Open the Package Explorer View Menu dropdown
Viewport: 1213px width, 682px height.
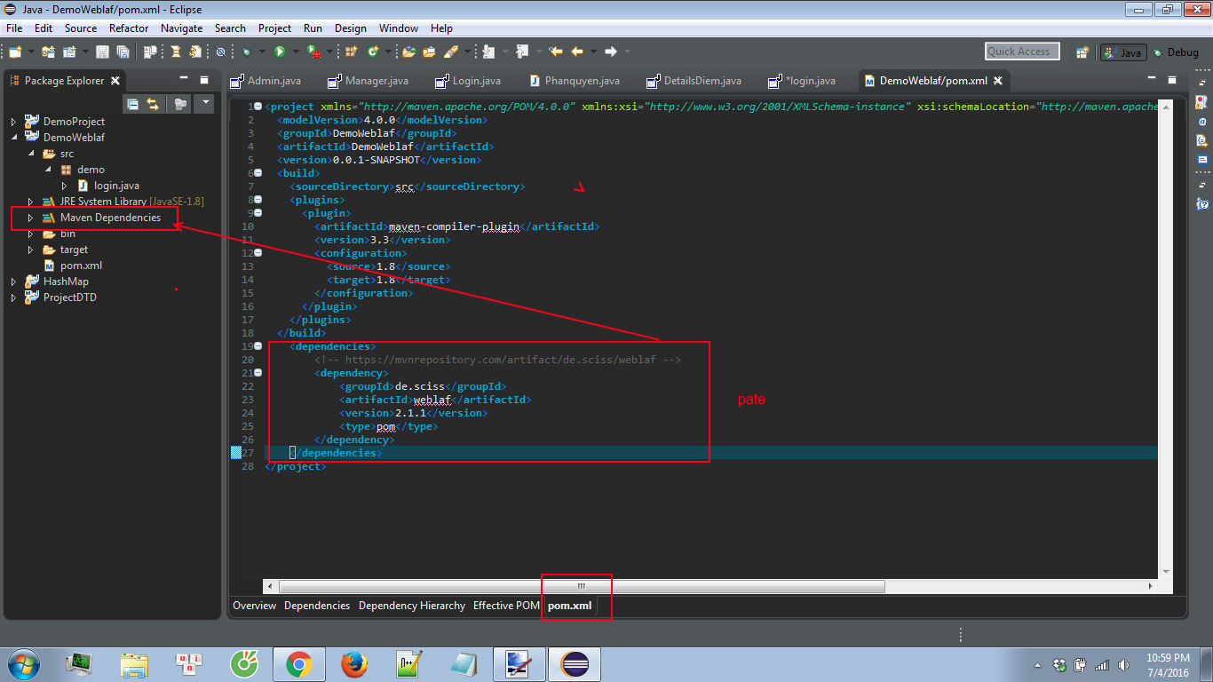(x=205, y=103)
